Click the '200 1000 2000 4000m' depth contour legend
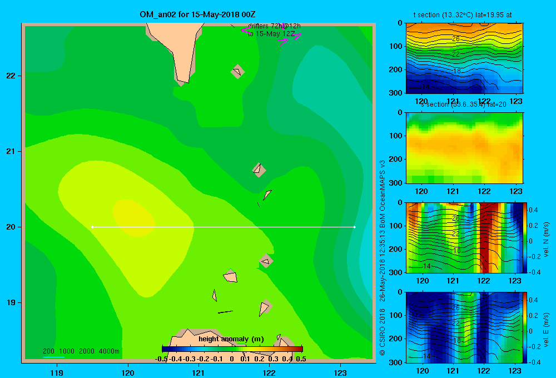The width and height of the screenshot is (556, 378). [81, 351]
